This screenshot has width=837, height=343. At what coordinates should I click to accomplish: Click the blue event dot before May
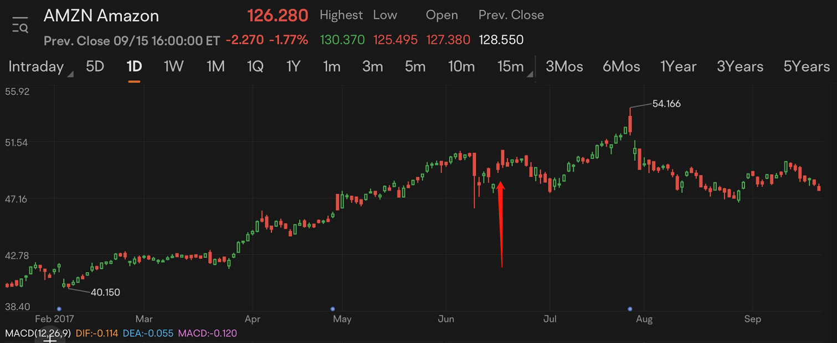click(332, 309)
